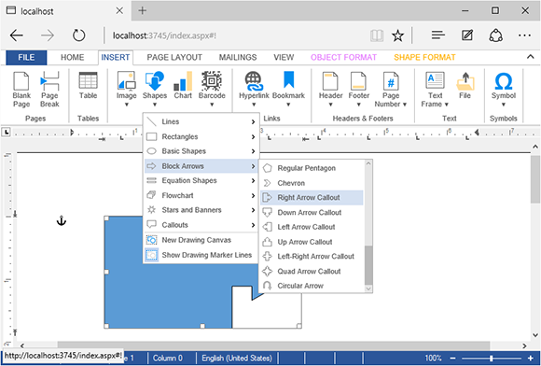Viewport: 541px width, 366px height.
Task: Select Down Arrow Callout shape
Action: [x=312, y=212]
